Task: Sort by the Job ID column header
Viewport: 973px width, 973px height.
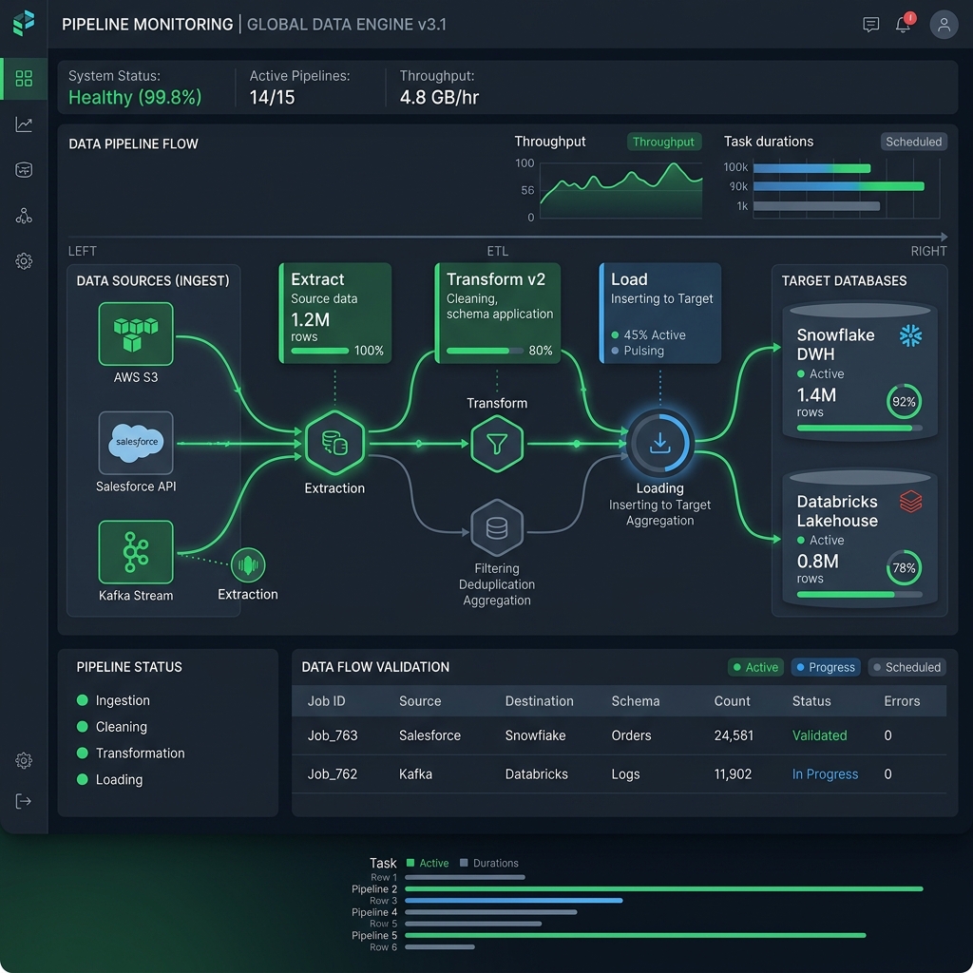Action: click(327, 701)
